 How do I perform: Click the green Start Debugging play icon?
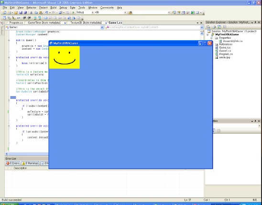click(73, 12)
